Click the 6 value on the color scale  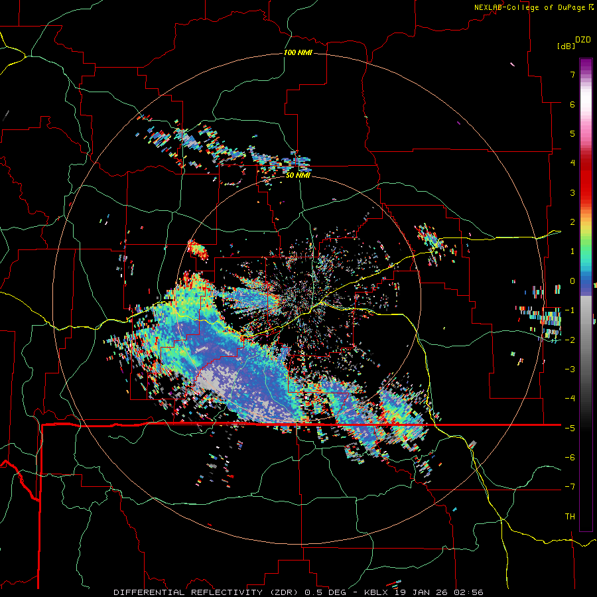pos(572,104)
